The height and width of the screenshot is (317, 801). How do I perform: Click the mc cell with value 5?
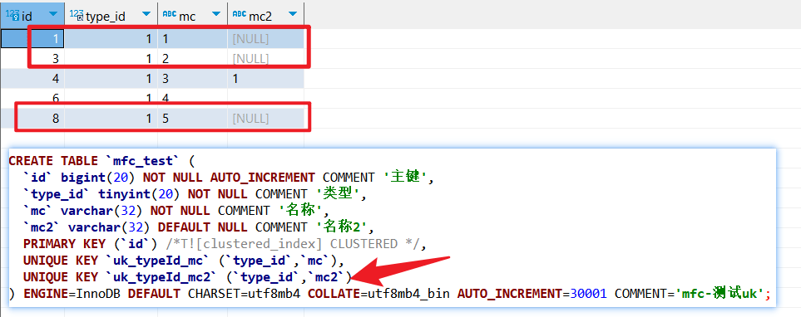pos(193,118)
